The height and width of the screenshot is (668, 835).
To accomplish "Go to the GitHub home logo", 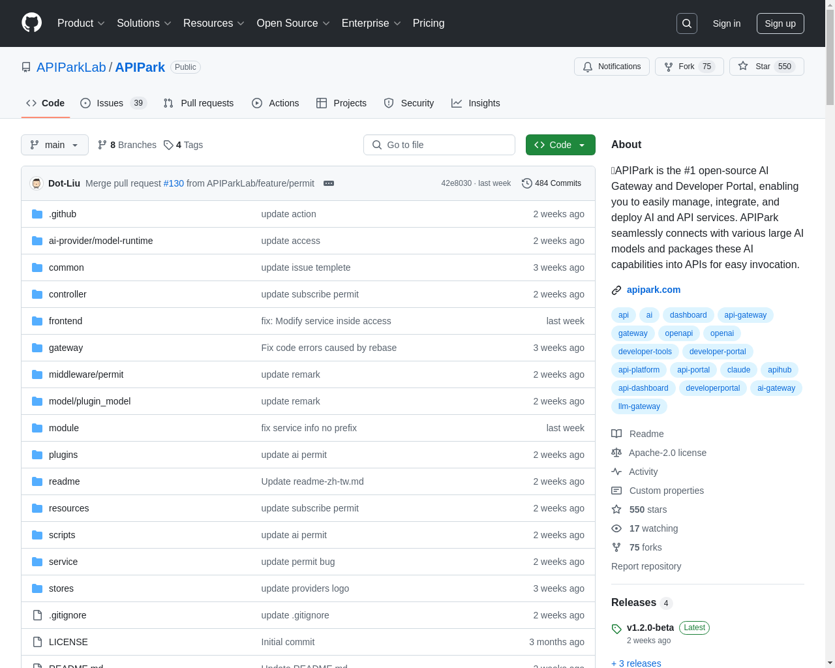I will click(32, 23).
